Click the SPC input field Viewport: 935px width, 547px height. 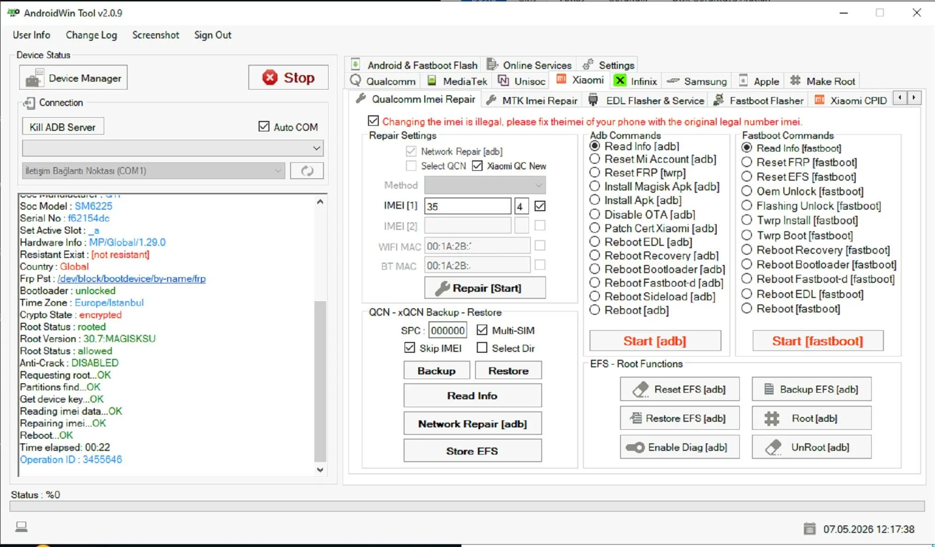coord(448,330)
